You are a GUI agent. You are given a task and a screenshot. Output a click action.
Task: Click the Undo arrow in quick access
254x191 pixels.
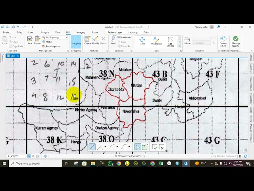tap(18, 27)
